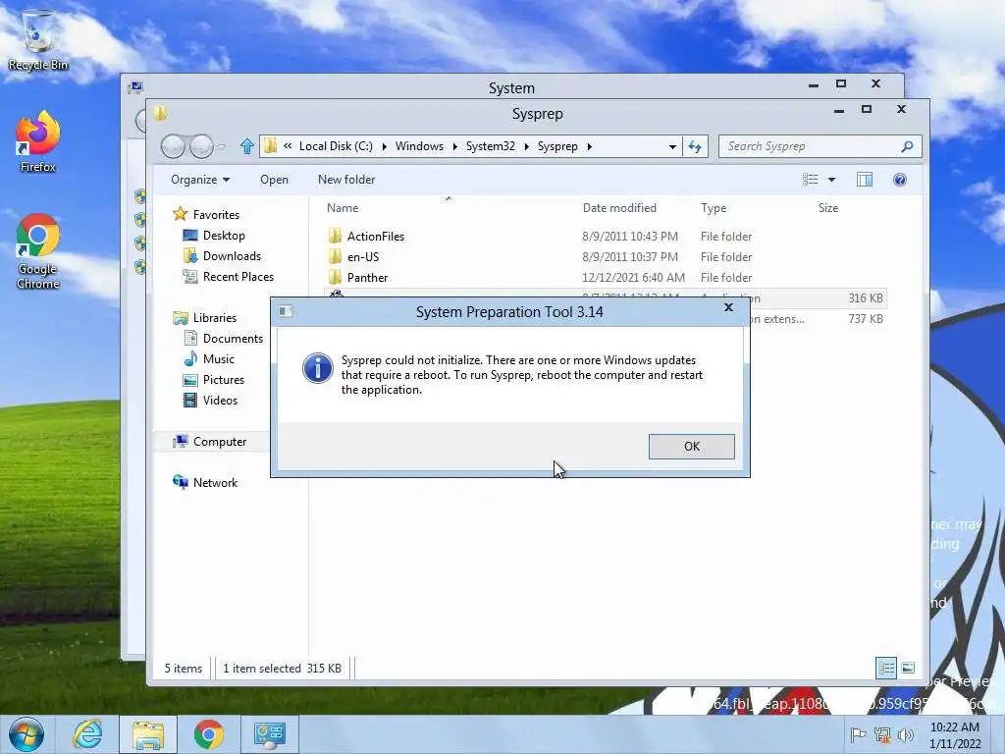Open the view options dropdown arrow
Viewport: 1005px width, 754px height.
832,180
